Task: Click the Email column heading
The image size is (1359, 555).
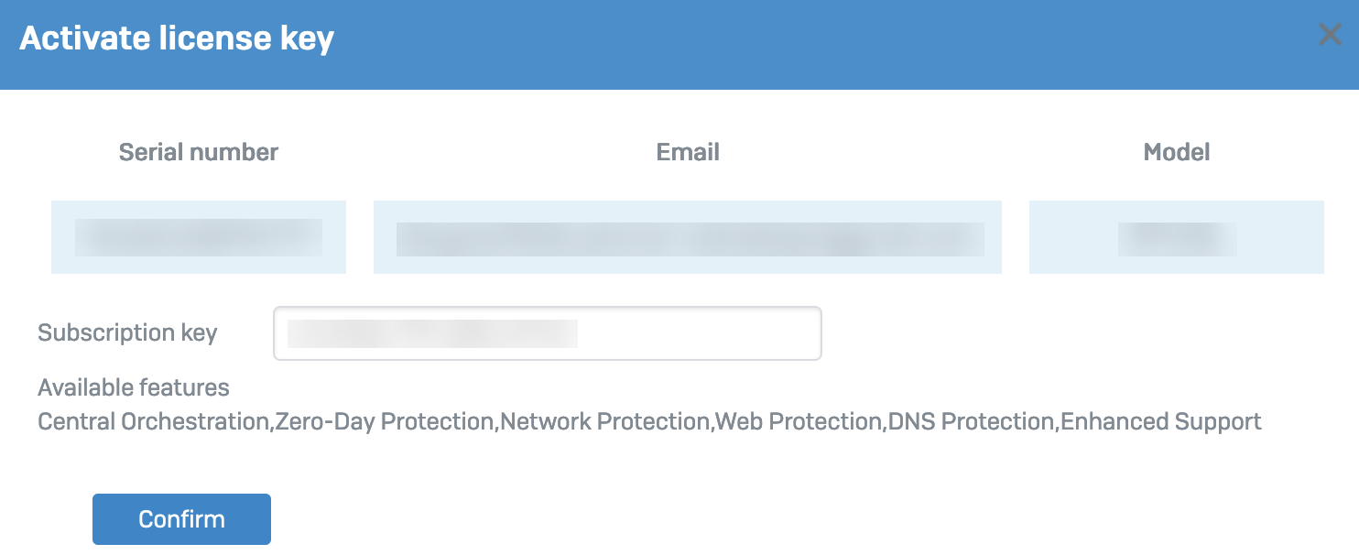Action: point(688,152)
